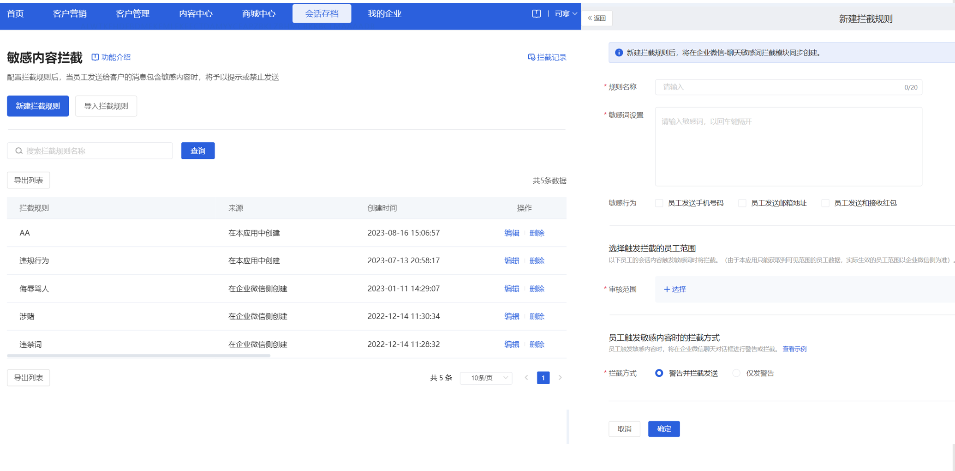This screenshot has height=471, width=955.
Task: Click 侮辱骂人 rule name cell
Action: [34, 289]
